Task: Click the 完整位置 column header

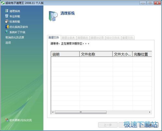Action: 142,54
